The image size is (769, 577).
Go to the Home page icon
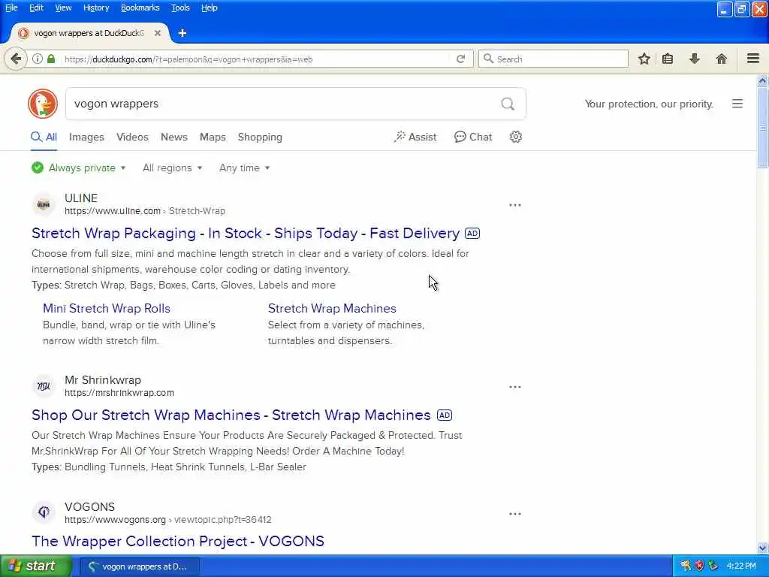[722, 59]
